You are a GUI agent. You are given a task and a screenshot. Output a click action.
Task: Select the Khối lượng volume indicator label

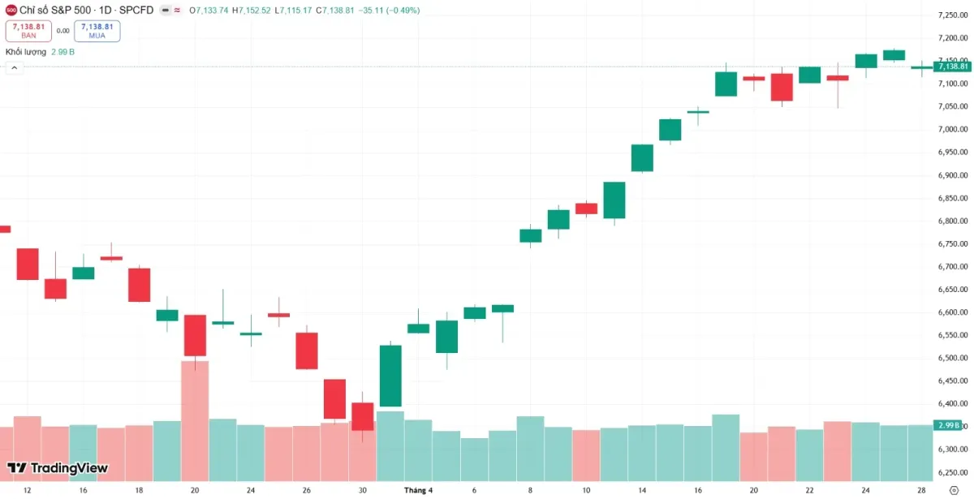26,52
